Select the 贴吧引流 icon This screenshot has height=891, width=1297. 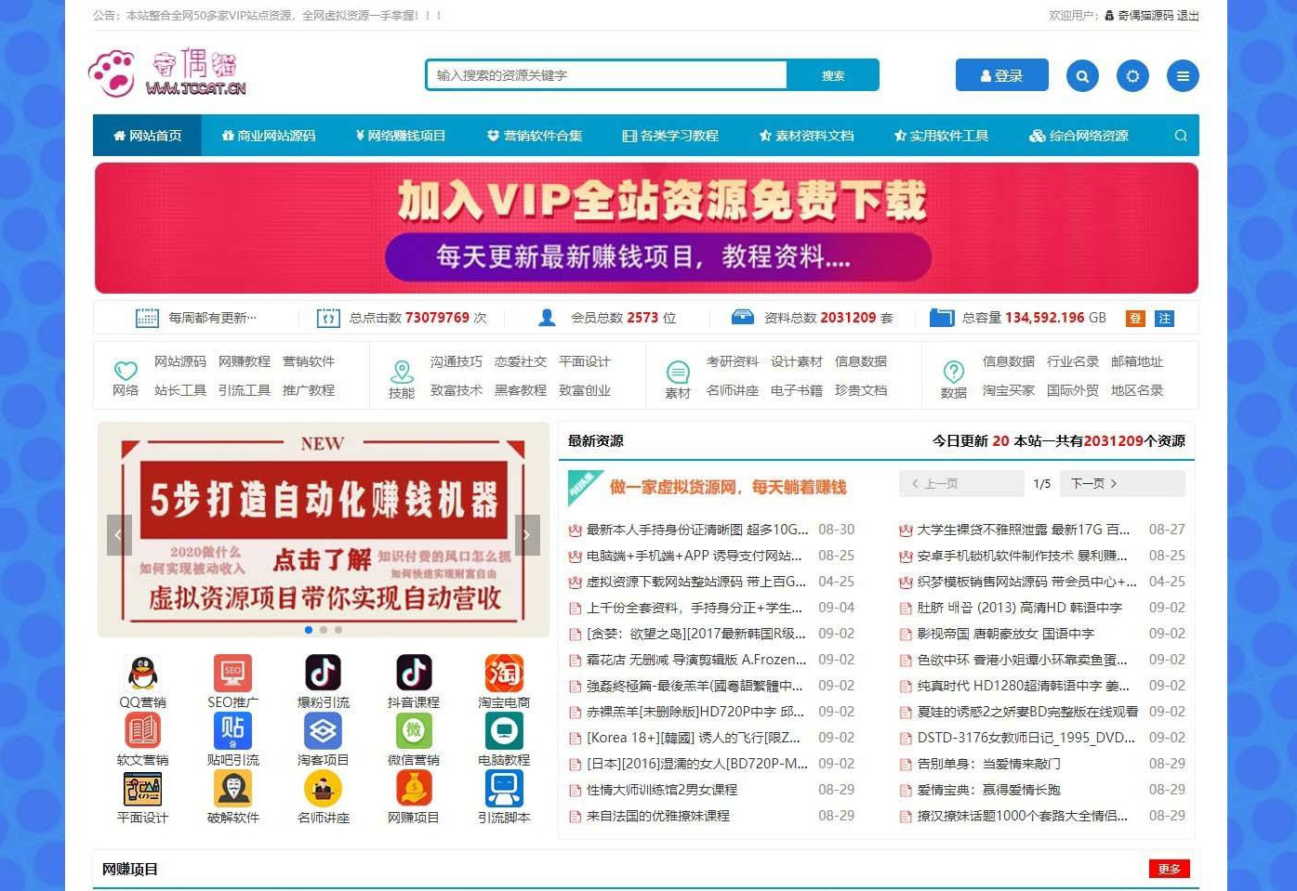pyautogui.click(x=232, y=731)
